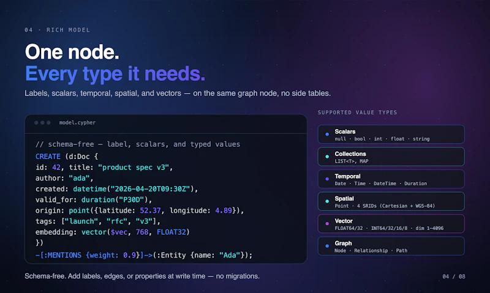
Task: Click the magenta dot beside Vector
Action: 327,224
